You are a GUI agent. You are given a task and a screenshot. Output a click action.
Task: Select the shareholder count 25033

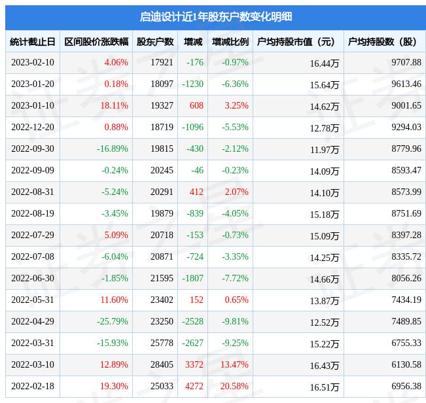(162, 386)
